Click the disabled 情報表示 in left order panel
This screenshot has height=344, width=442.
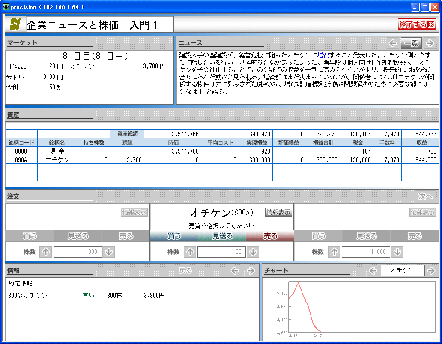click(134, 212)
